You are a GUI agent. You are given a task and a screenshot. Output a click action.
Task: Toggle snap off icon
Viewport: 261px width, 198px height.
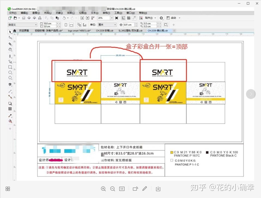pos(141,18)
